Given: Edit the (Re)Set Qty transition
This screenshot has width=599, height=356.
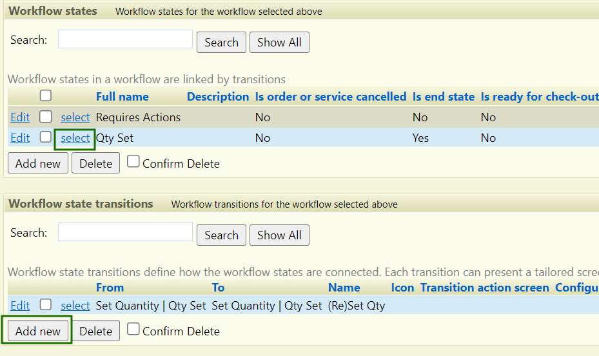Looking at the screenshot, I should point(20,306).
